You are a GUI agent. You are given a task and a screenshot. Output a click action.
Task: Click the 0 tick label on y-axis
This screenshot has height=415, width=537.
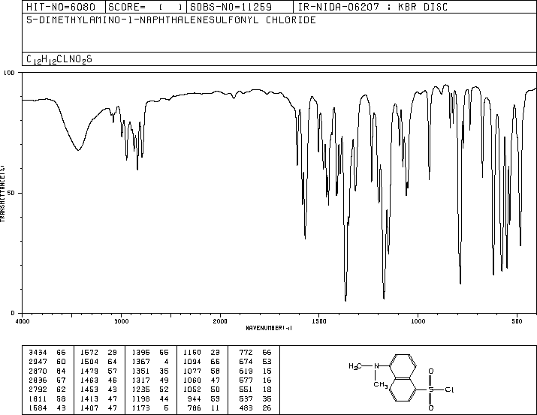click(x=13, y=313)
